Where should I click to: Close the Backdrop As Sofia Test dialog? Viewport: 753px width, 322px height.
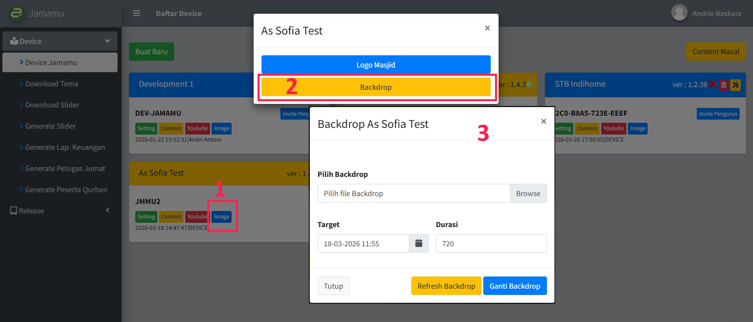point(543,121)
